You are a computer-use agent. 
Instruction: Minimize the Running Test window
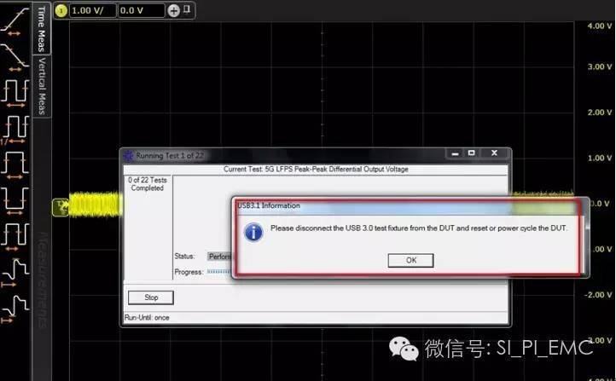pos(455,153)
